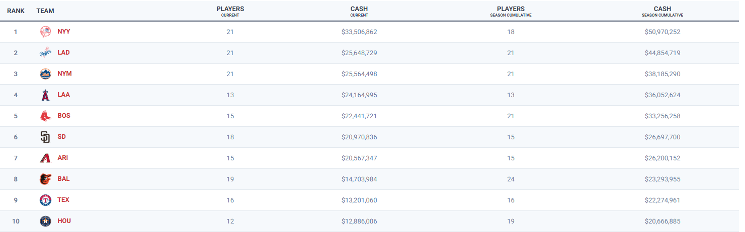
Task: Open the NYM team link
Action: coord(64,74)
